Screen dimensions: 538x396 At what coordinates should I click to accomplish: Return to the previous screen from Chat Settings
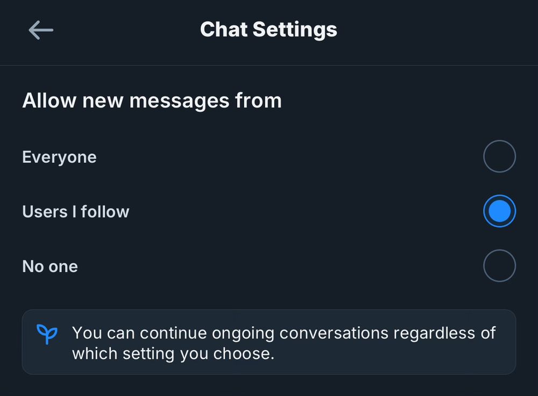point(41,30)
